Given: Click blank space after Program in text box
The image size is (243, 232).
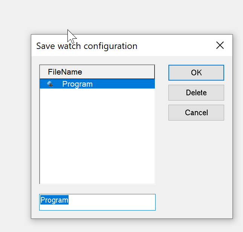Looking at the screenshot, I should pyautogui.click(x=112, y=202).
